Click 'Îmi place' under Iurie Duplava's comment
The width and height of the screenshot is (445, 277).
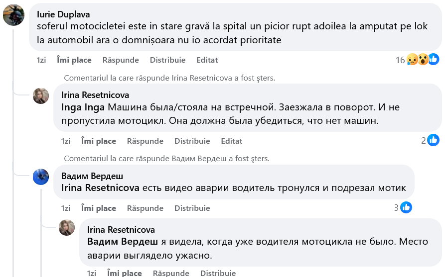(x=74, y=60)
